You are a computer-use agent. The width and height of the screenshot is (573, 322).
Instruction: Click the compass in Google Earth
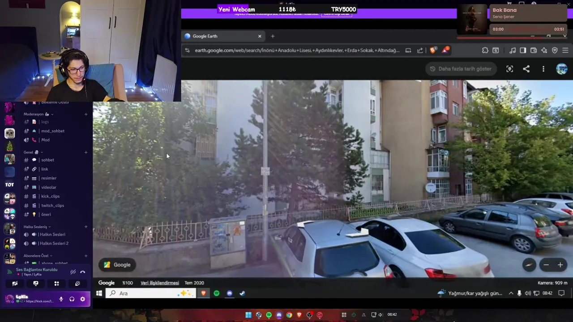coord(529,265)
